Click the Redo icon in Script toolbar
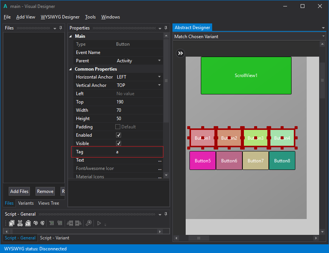 point(43,223)
